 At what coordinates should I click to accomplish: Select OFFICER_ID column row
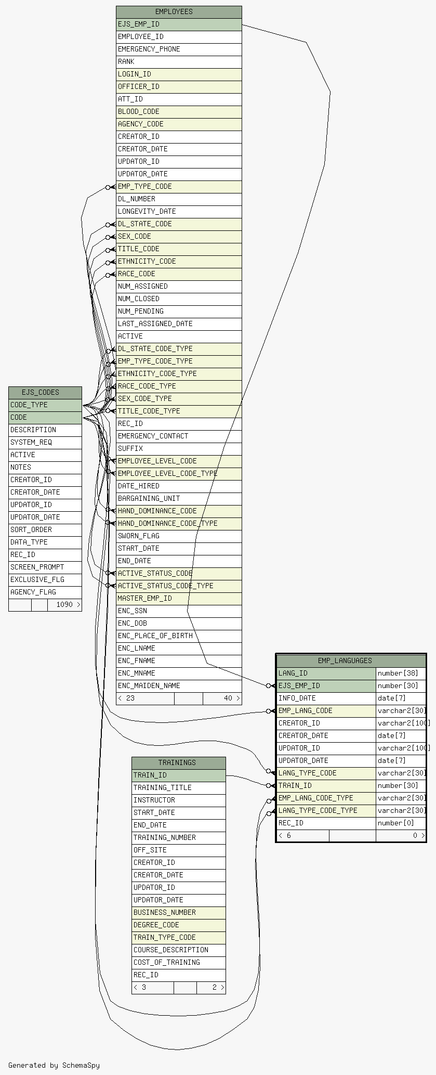tap(179, 87)
